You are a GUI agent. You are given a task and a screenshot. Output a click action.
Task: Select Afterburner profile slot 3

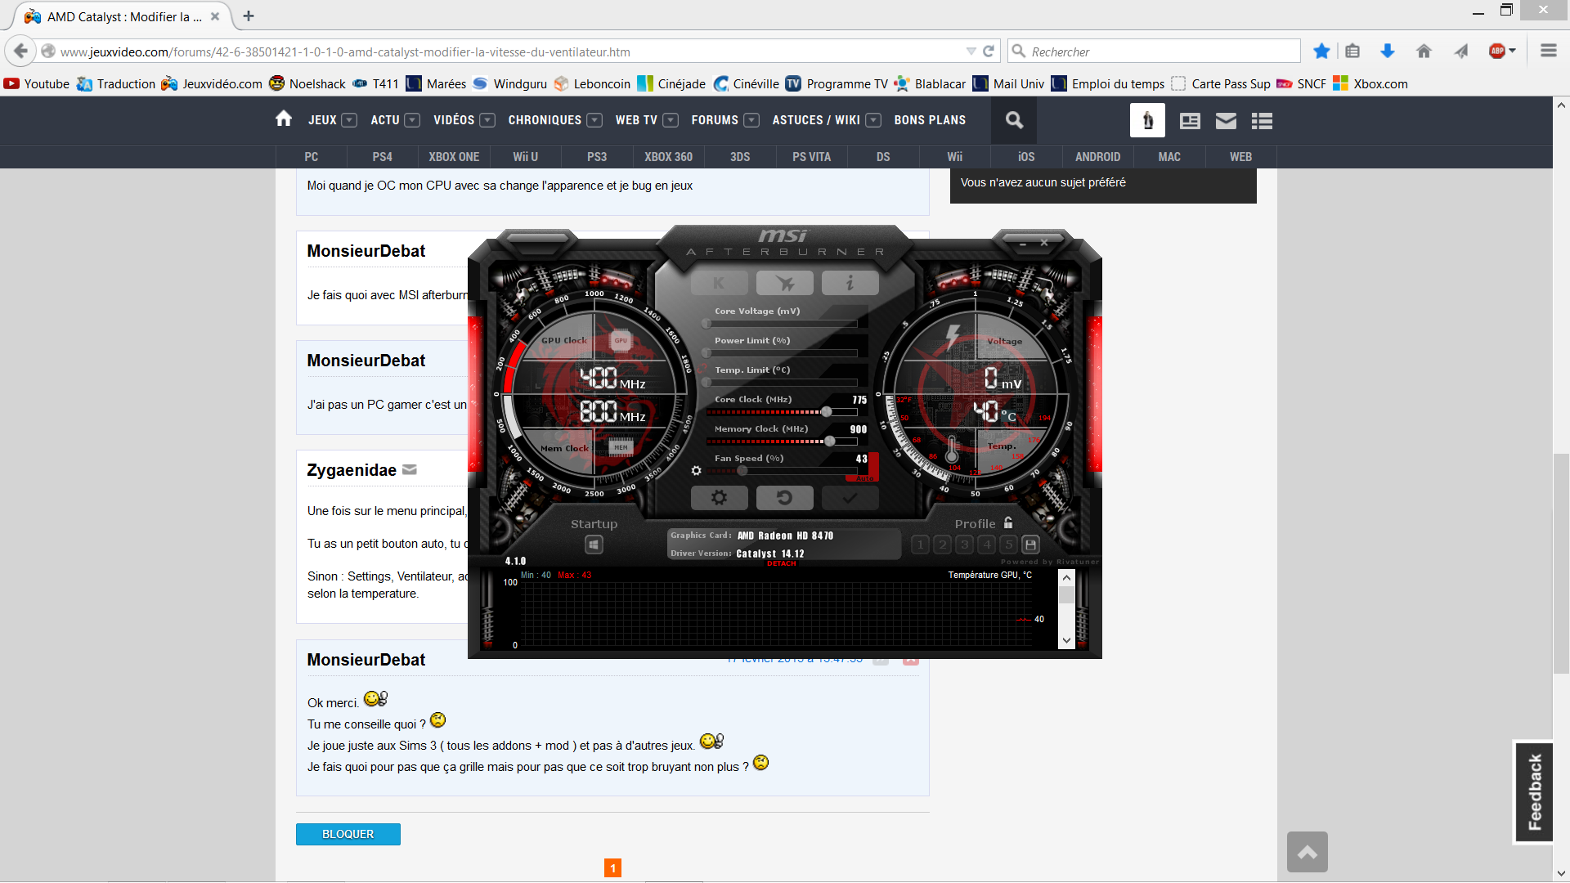[x=964, y=545]
